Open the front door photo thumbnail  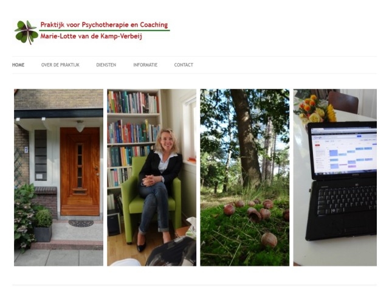point(58,178)
